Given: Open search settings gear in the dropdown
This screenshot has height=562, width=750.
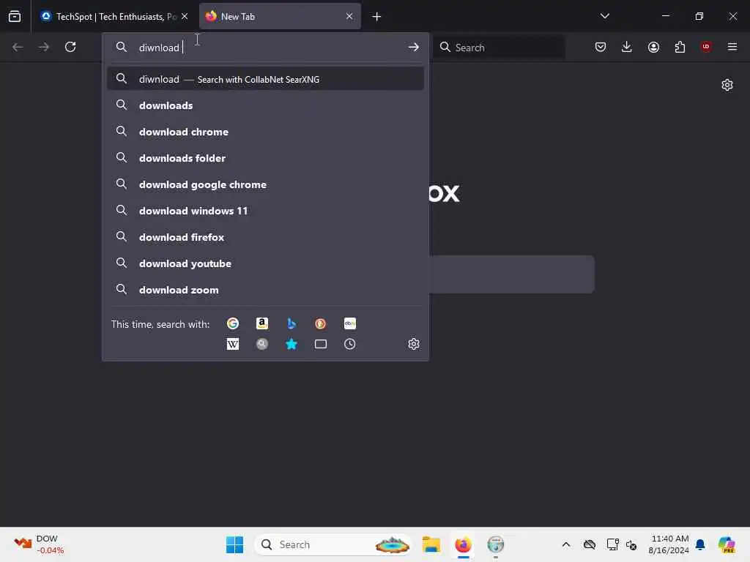Looking at the screenshot, I should point(414,344).
